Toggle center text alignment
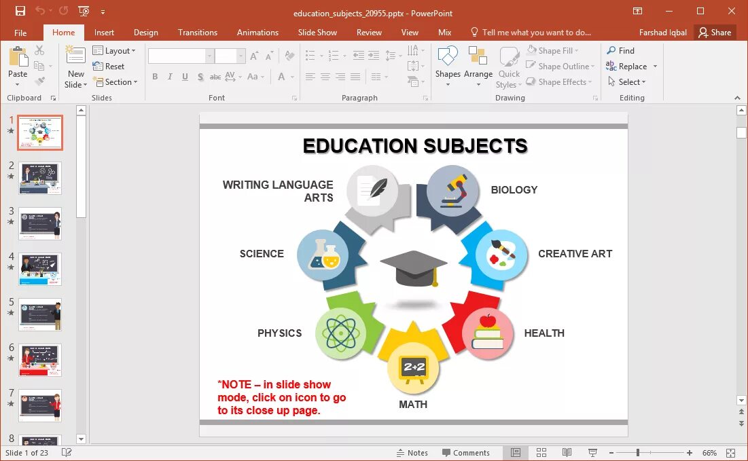The height and width of the screenshot is (461, 748). pos(325,77)
